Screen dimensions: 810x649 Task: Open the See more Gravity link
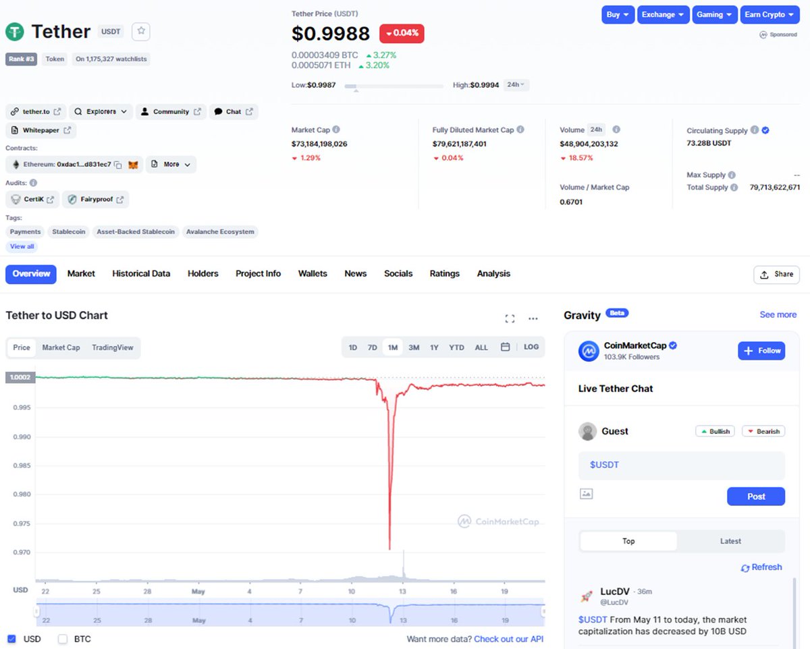[x=778, y=314]
